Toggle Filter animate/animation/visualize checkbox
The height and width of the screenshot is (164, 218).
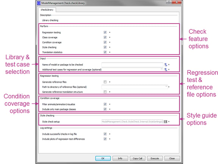105,104
